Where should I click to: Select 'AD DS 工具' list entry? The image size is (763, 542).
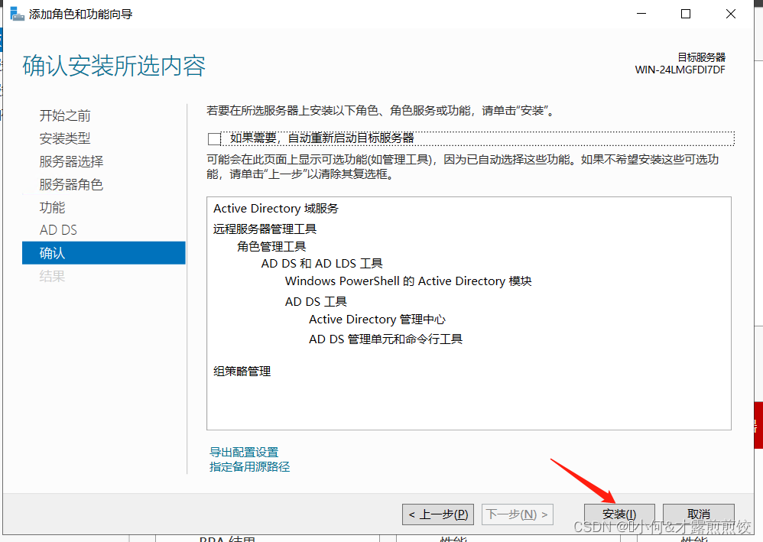[316, 302]
